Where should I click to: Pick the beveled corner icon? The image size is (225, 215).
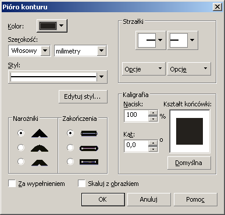pos(40,162)
